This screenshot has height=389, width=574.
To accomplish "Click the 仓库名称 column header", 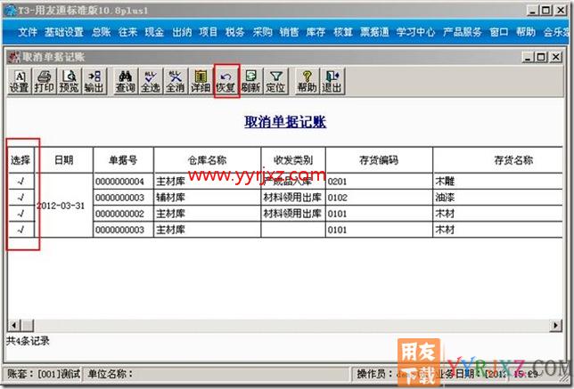I will click(207, 159).
